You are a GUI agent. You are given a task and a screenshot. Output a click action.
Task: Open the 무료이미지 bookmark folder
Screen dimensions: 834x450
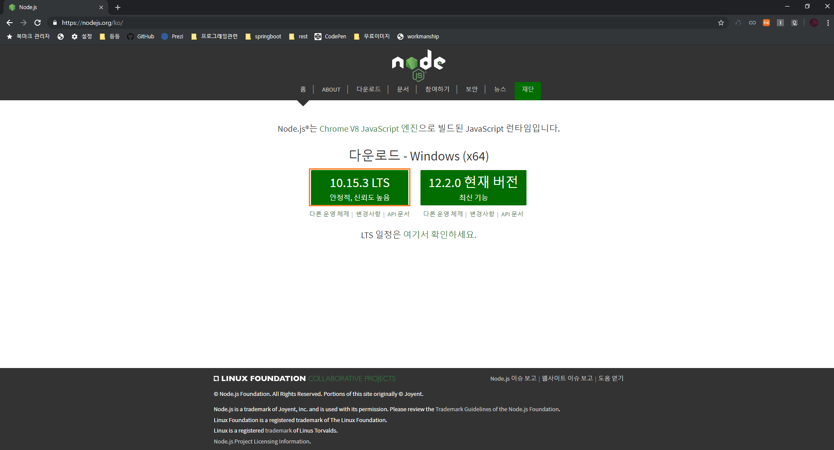click(372, 37)
